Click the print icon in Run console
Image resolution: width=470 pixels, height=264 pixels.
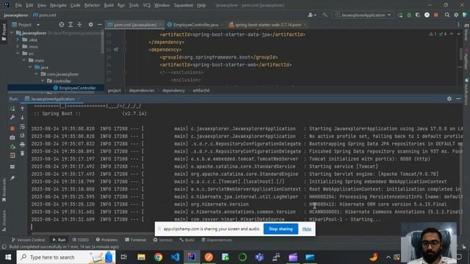[x=22, y=144]
